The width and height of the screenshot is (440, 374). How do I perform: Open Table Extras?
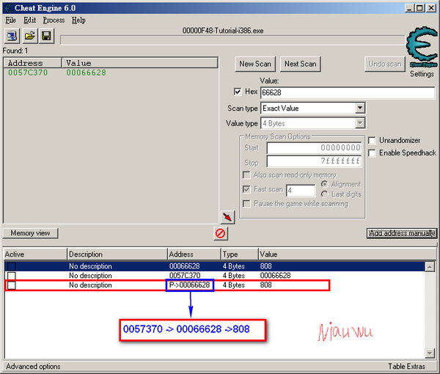[406, 367]
